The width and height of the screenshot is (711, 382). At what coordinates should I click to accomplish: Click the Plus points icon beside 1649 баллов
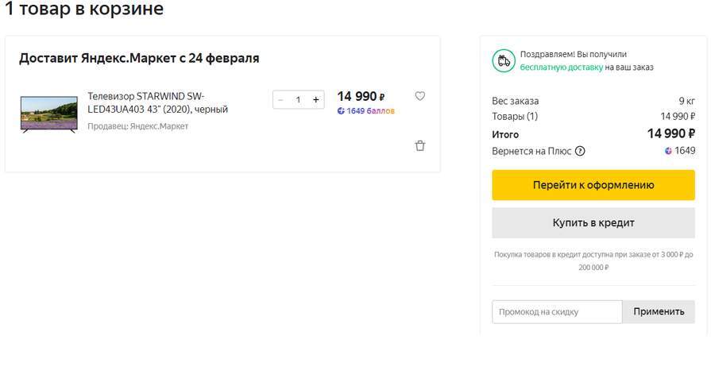(341, 111)
